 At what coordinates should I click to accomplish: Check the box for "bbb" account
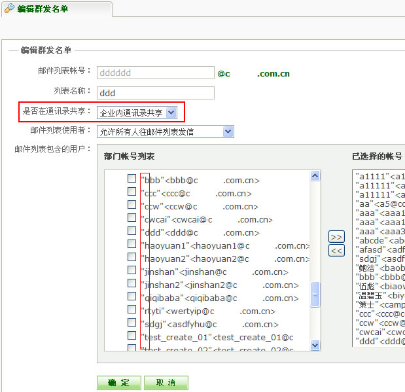point(132,179)
